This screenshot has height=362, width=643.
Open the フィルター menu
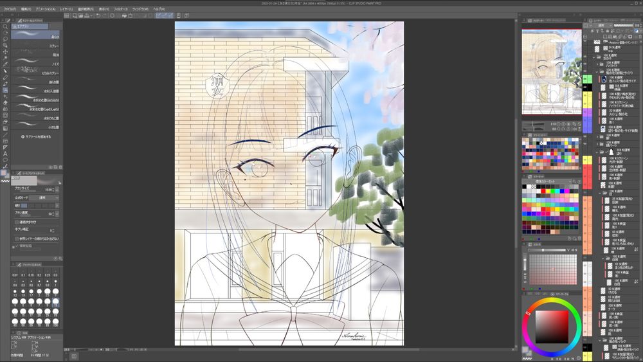click(121, 8)
